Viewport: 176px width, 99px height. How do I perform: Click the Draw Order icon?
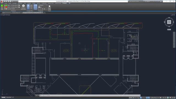click(x=2, y=7)
